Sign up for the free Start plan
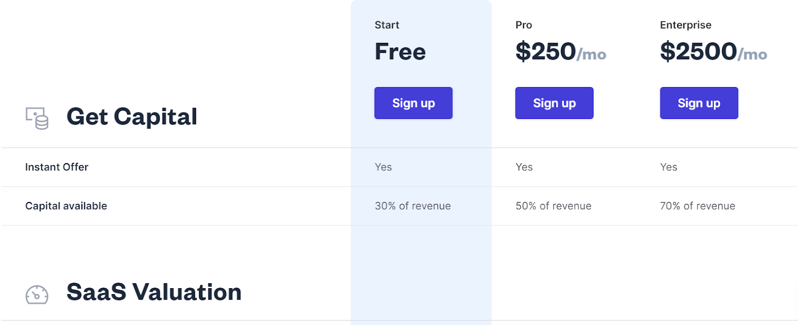The height and width of the screenshot is (325, 798). [x=413, y=103]
